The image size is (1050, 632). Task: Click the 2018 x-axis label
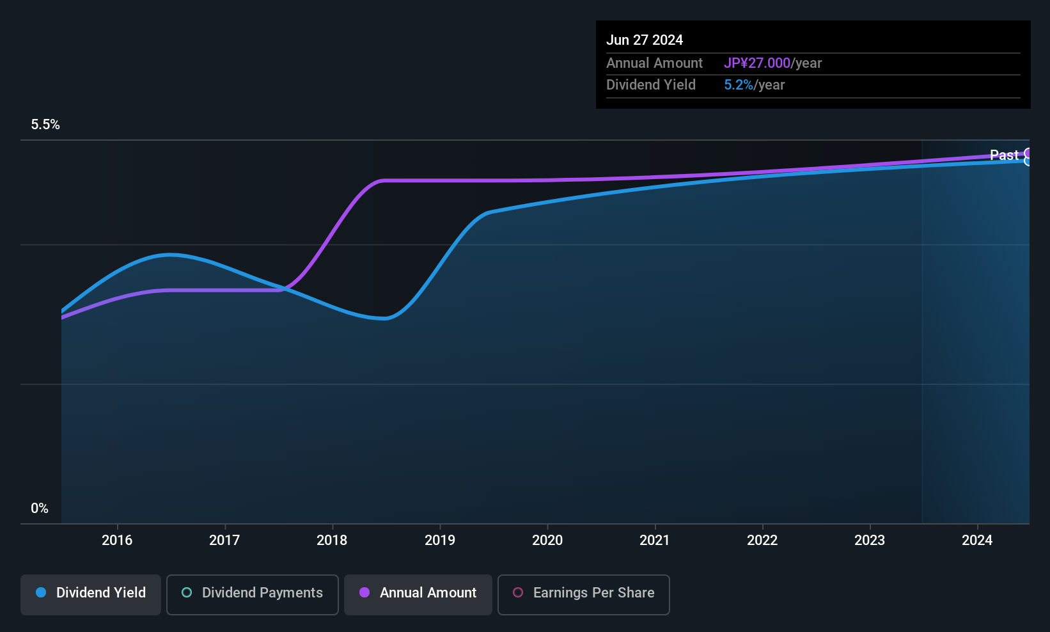tap(332, 540)
